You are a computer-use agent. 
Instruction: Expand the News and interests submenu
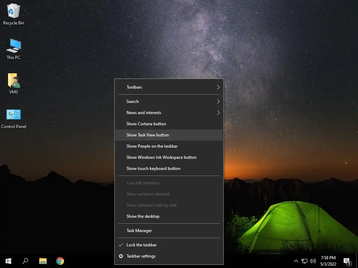pos(169,113)
